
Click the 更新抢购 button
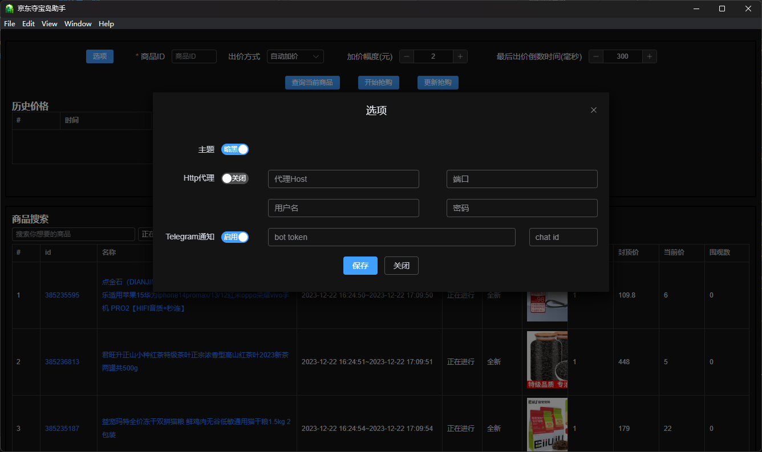[438, 83]
